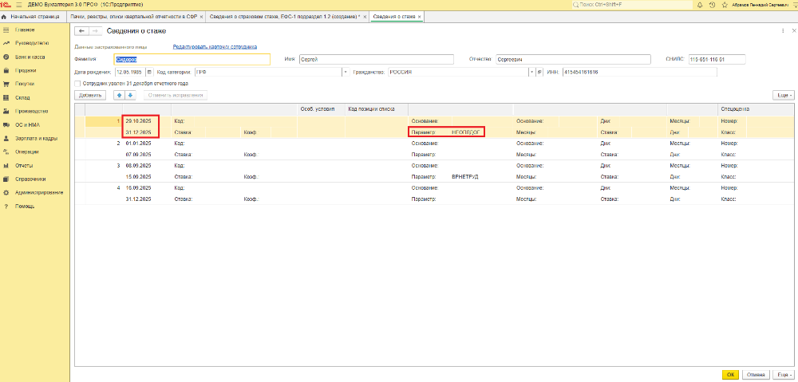Select НЕОПЛДОГ parameter cell in row 1
798x382 pixels.
tap(465, 132)
